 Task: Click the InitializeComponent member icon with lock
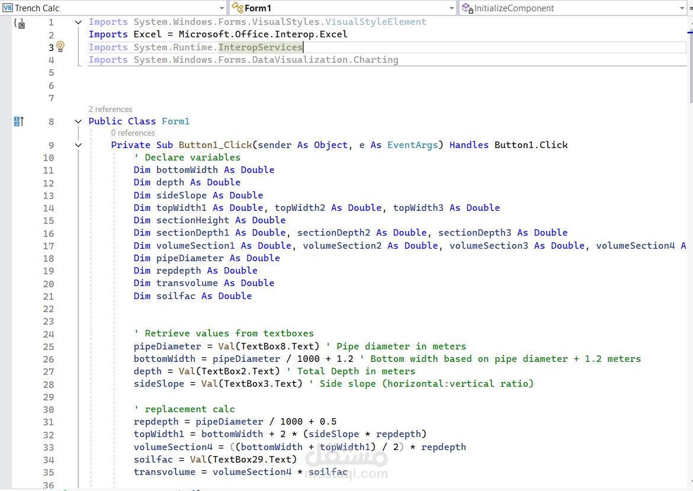(467, 8)
